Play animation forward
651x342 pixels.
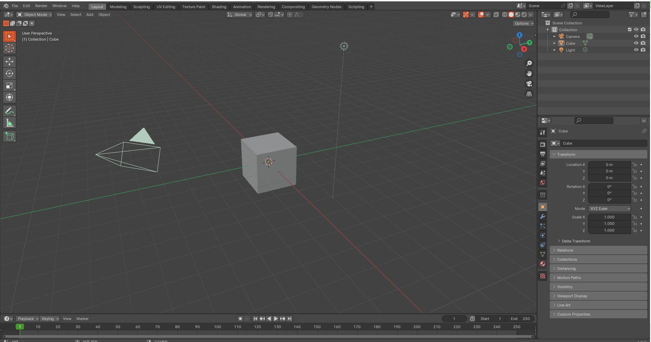point(276,319)
